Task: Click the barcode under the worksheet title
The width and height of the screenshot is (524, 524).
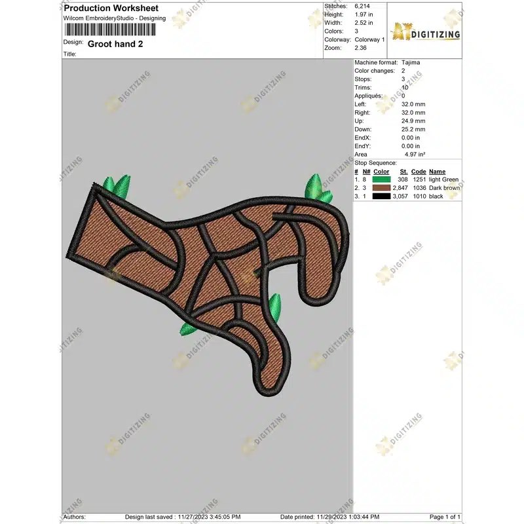Action: [x=110, y=29]
